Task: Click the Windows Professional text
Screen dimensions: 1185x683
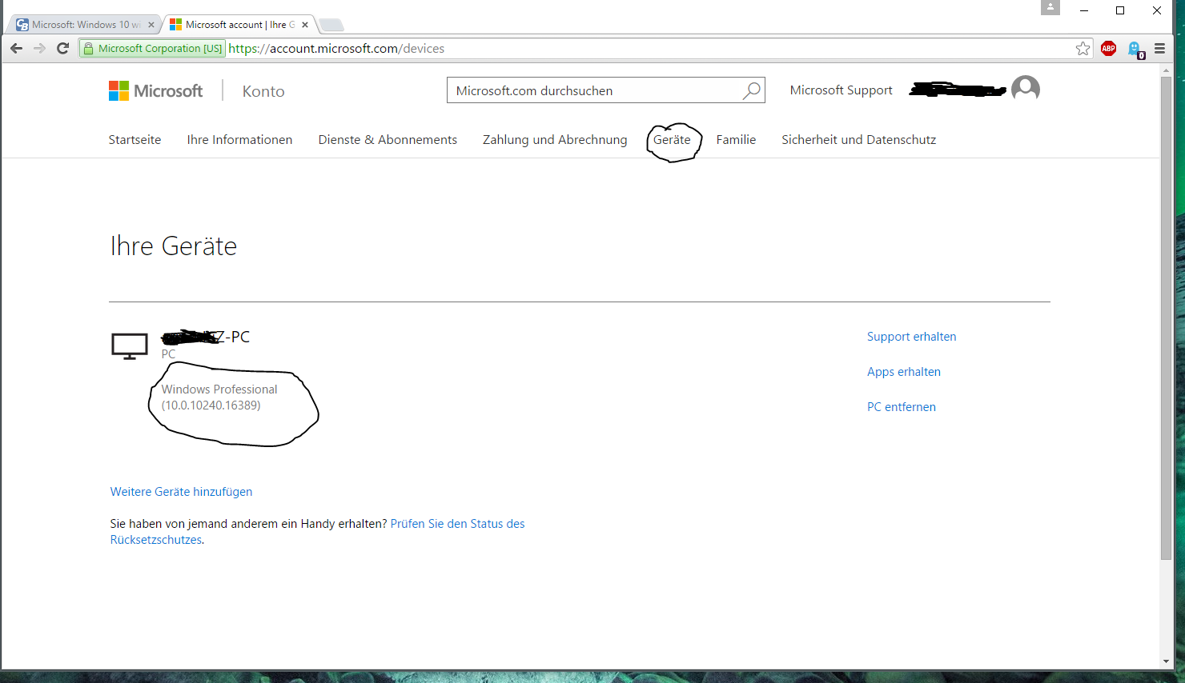Action: [219, 389]
